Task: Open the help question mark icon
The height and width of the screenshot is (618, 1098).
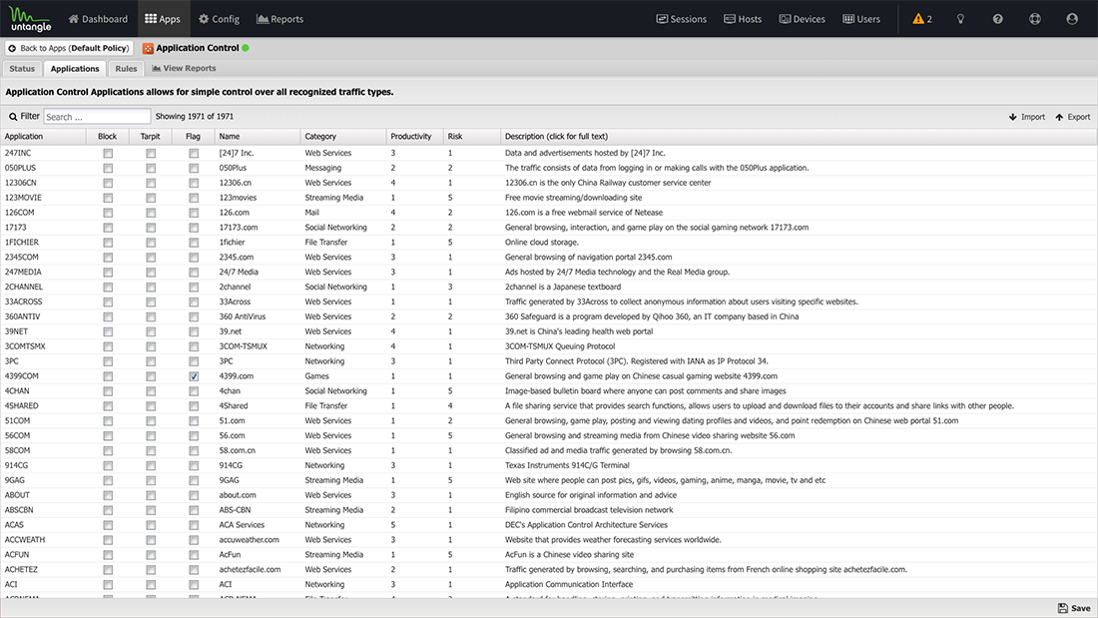Action: click(998, 19)
